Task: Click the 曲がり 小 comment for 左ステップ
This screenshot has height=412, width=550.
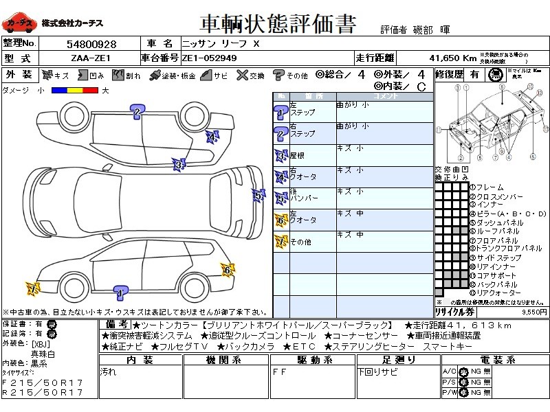Action: [353, 105]
